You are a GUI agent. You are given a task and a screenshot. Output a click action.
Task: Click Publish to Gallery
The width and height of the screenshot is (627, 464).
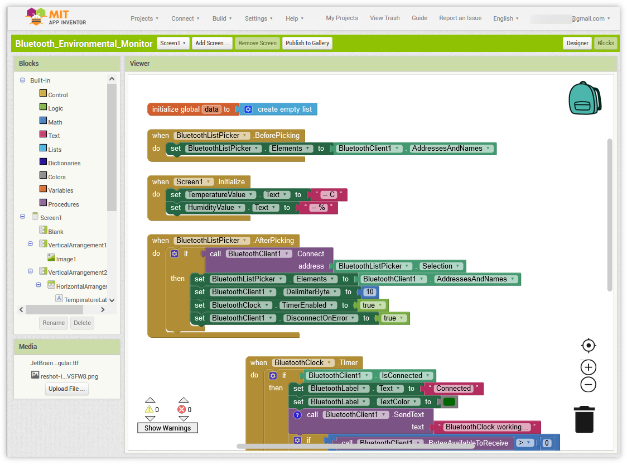307,43
